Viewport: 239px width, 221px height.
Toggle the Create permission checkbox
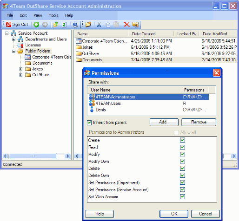tap(182, 140)
